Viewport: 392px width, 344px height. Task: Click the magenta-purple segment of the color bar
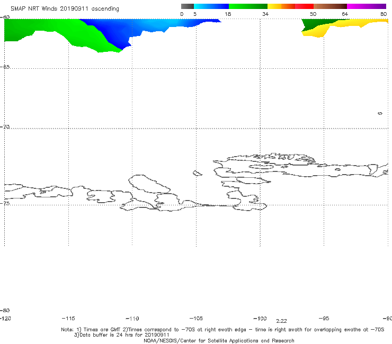367,6
